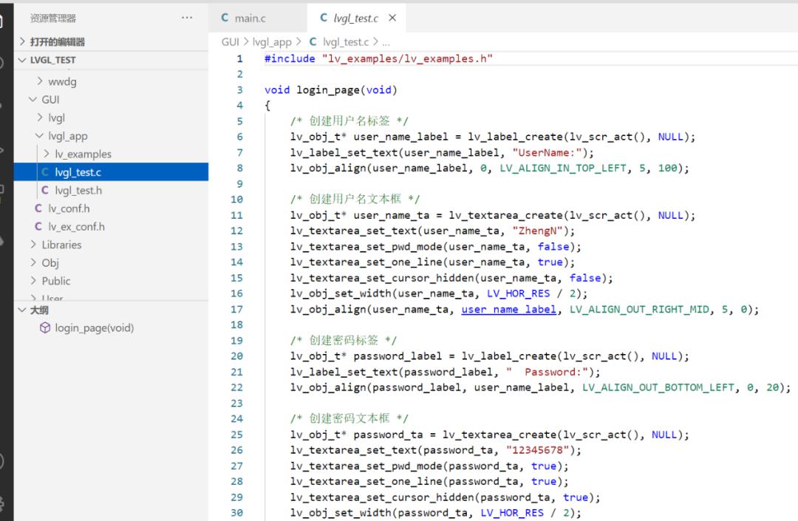Expand the Public folder

(33, 281)
